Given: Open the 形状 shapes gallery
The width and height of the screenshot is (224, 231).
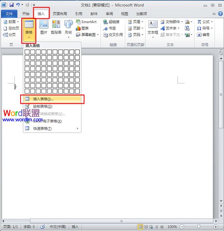Looking at the screenshot, I should pos(68,29).
